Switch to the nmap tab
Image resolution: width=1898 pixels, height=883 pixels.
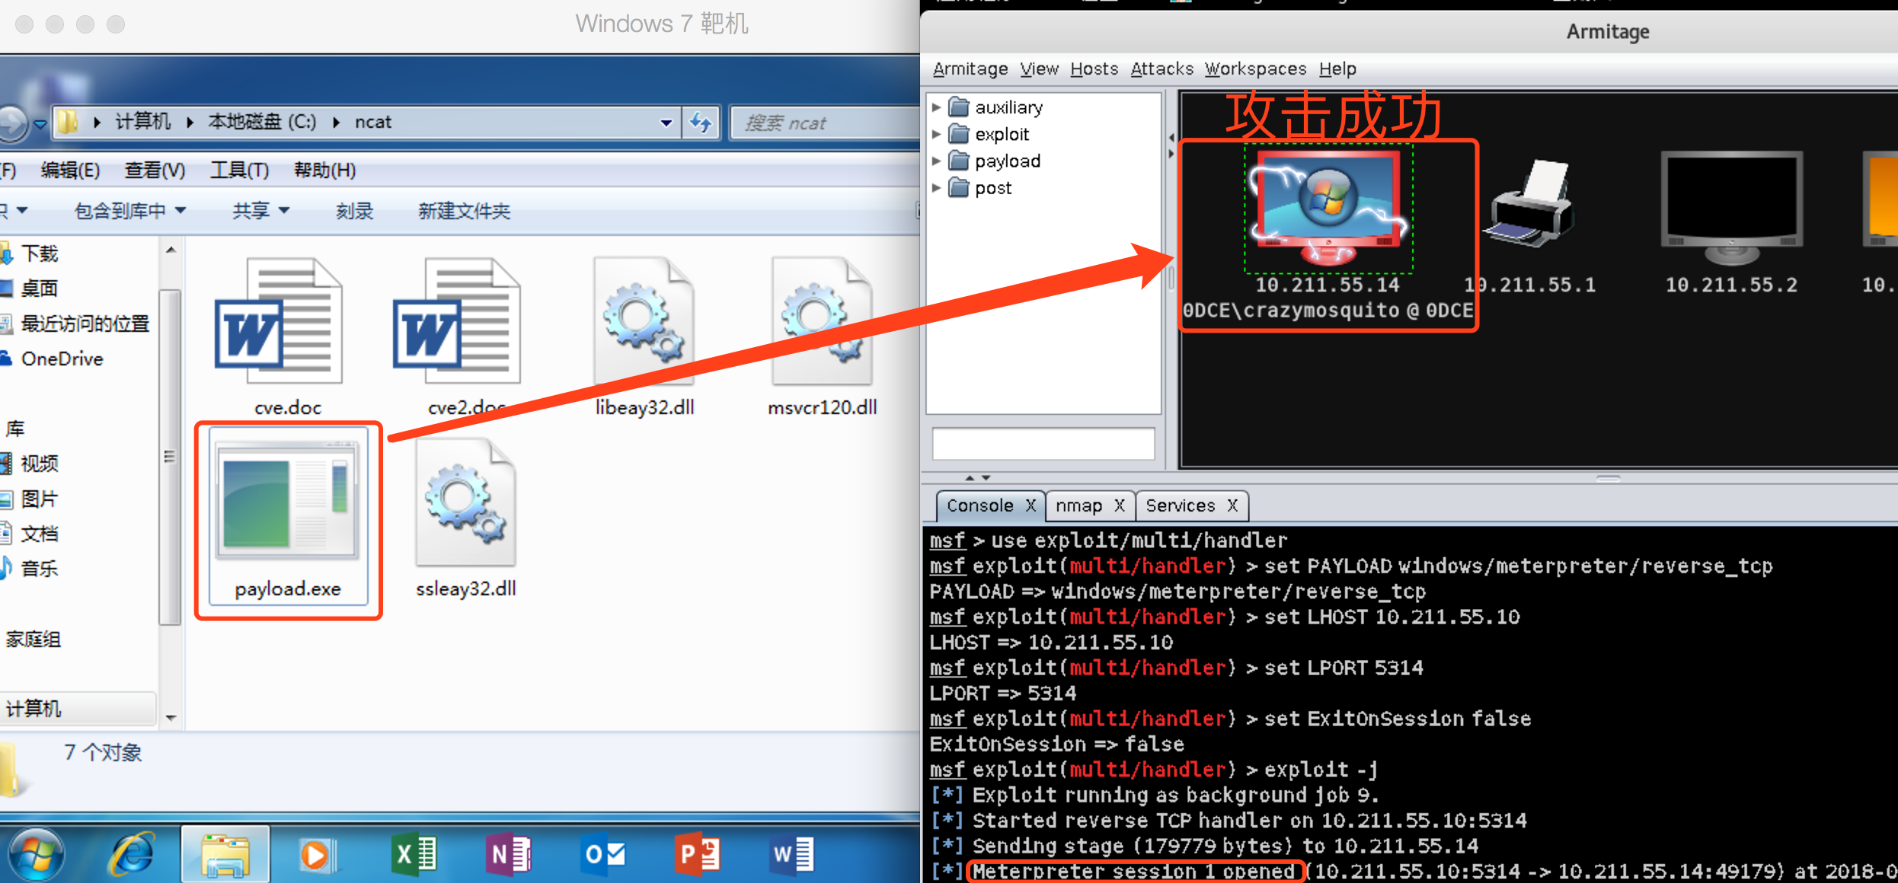pyautogui.click(x=1078, y=505)
